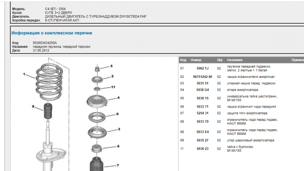The image size is (304, 171).
Task: Select callout 5 at top of diagram
Action: [111, 66]
